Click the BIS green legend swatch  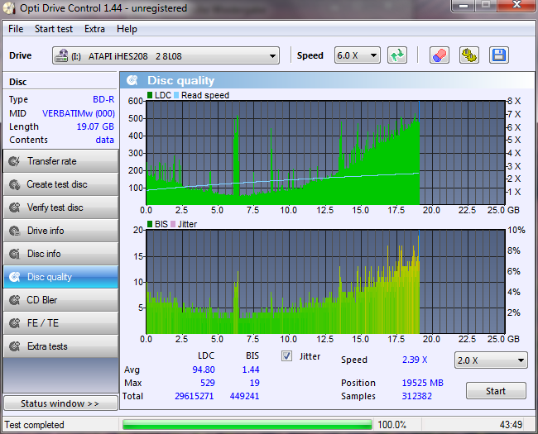pyautogui.click(x=150, y=224)
